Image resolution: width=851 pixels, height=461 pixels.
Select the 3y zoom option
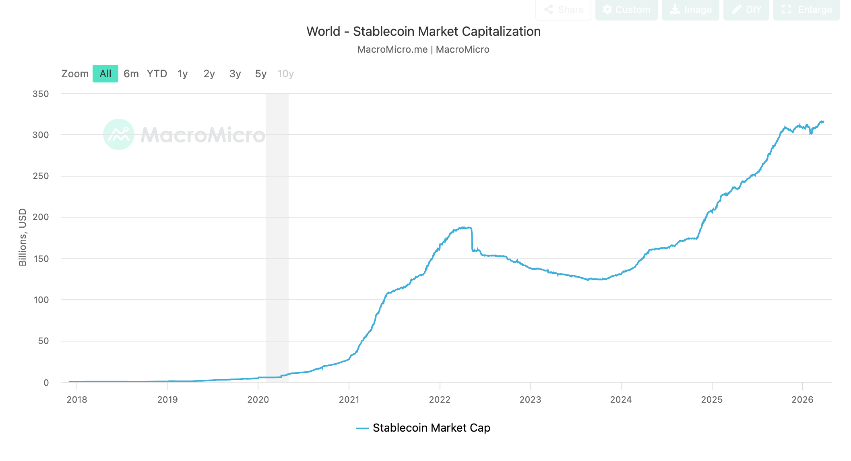coord(235,74)
